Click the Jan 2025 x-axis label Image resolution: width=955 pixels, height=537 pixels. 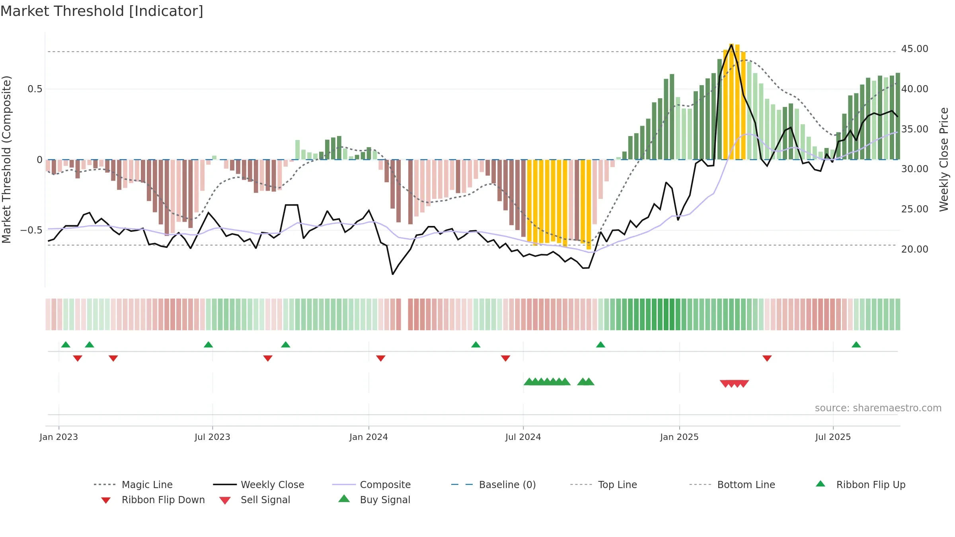[x=679, y=437]
